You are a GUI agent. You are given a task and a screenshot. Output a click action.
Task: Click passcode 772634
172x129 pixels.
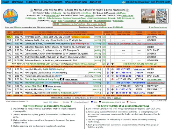[139, 76]
